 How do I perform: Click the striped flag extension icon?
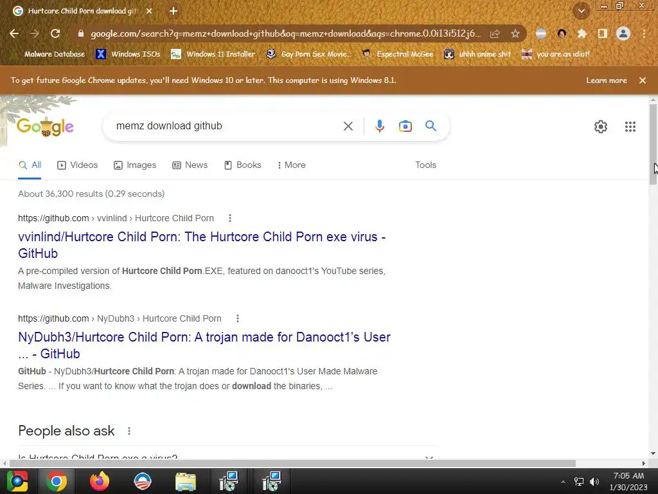click(x=541, y=33)
